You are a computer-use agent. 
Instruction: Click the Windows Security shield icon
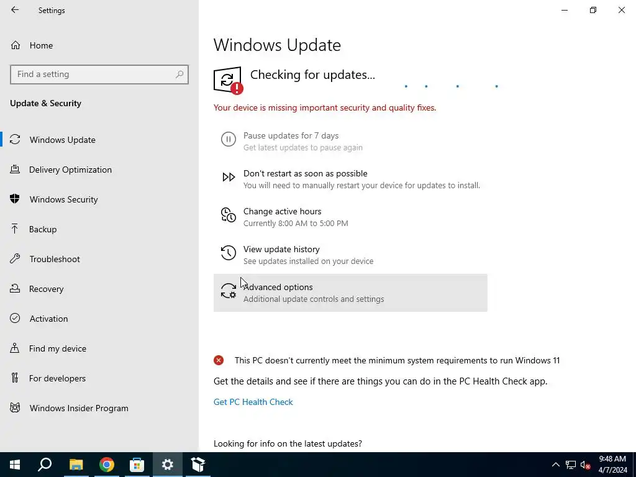15,199
